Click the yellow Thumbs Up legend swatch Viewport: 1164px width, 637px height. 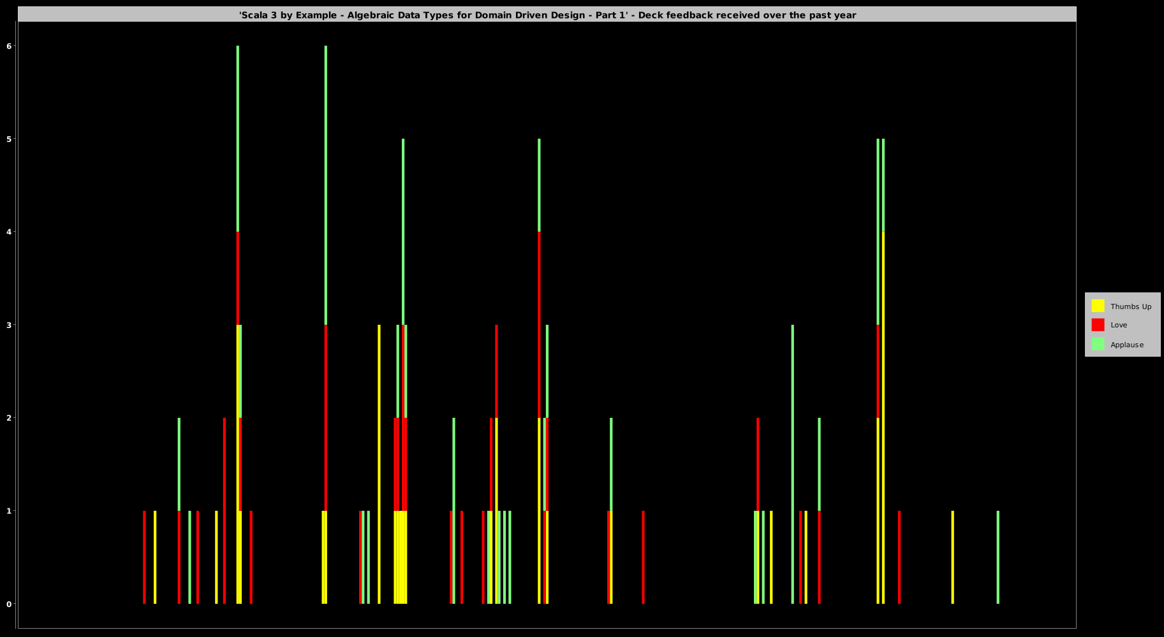(1098, 306)
